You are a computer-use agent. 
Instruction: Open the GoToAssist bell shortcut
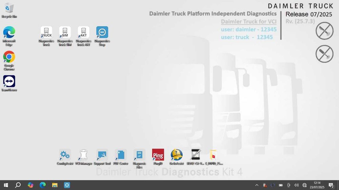click(x=176, y=157)
